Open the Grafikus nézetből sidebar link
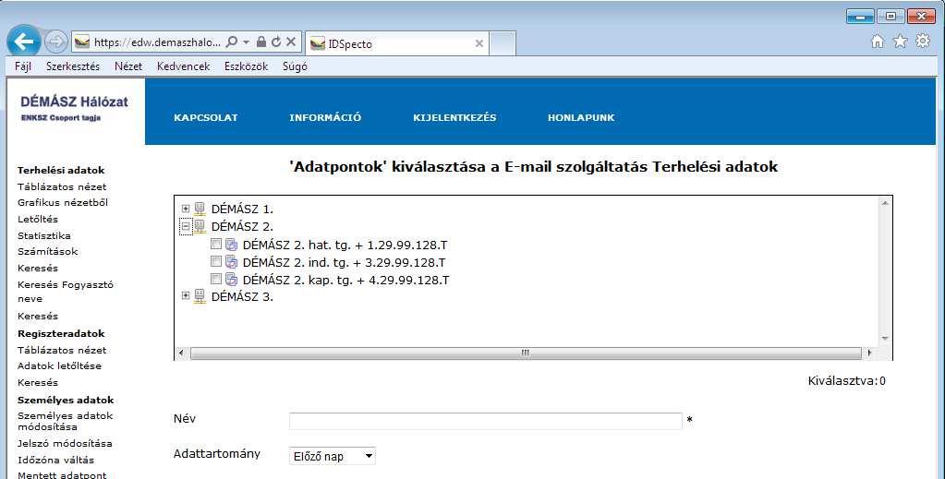Image resolution: width=945 pixels, height=479 pixels. click(63, 202)
